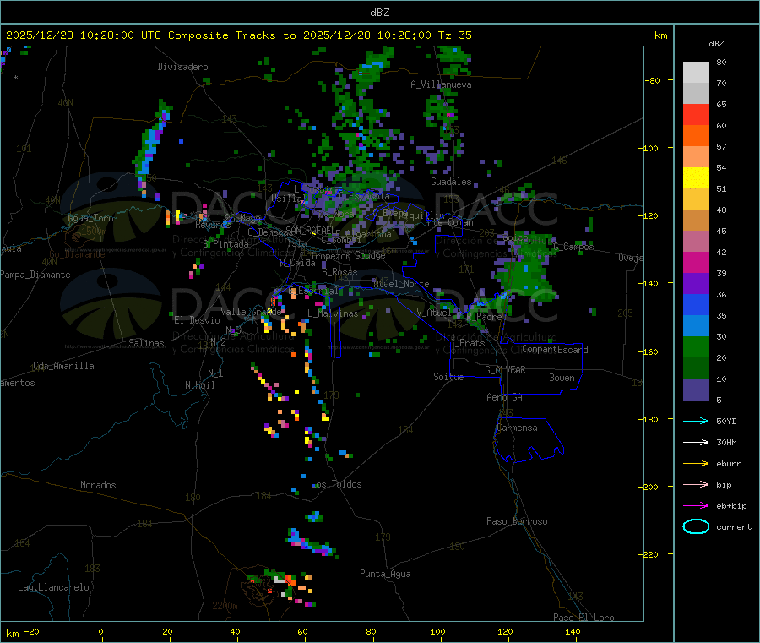Viewport: 760px width, 643px height.
Task: Click the white 30HM arrow in legend
Action: [x=696, y=442]
